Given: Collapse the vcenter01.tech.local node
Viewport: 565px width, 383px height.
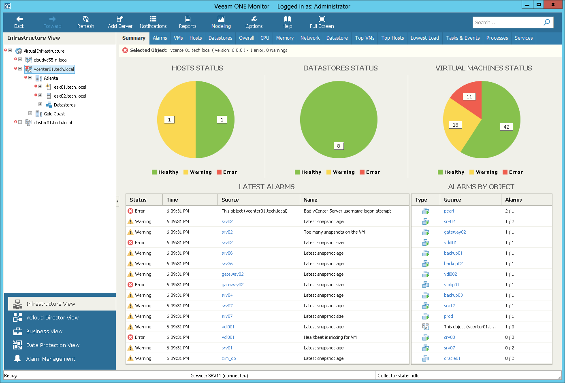Looking at the screenshot, I should coord(20,68).
